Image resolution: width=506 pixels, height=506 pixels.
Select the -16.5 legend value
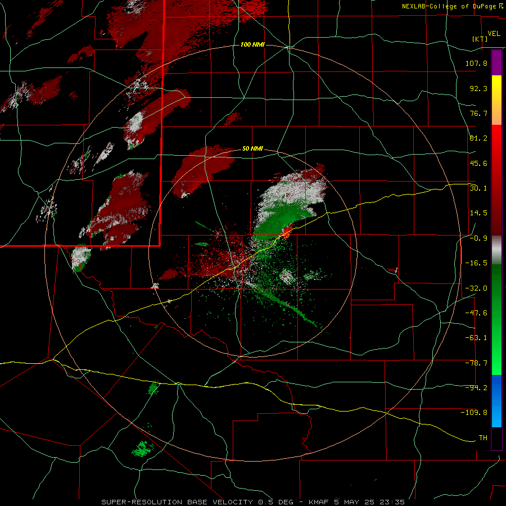(x=476, y=263)
